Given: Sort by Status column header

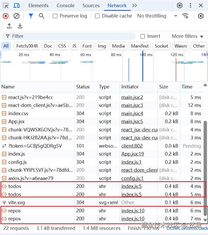Looking at the screenshot, I should tap(86, 87).
